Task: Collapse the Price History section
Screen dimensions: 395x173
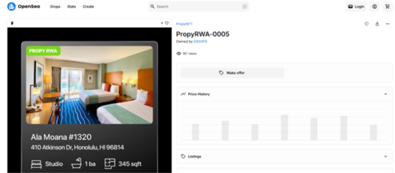Action: (x=385, y=94)
